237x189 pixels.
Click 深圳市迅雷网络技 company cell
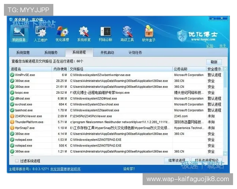(x=189, y=122)
